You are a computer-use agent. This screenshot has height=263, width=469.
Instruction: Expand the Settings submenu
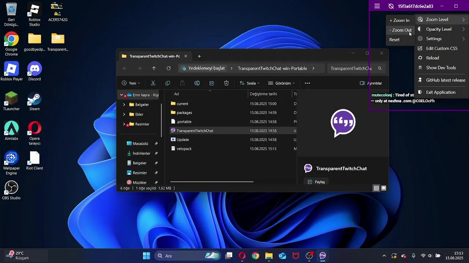[x=442, y=39]
